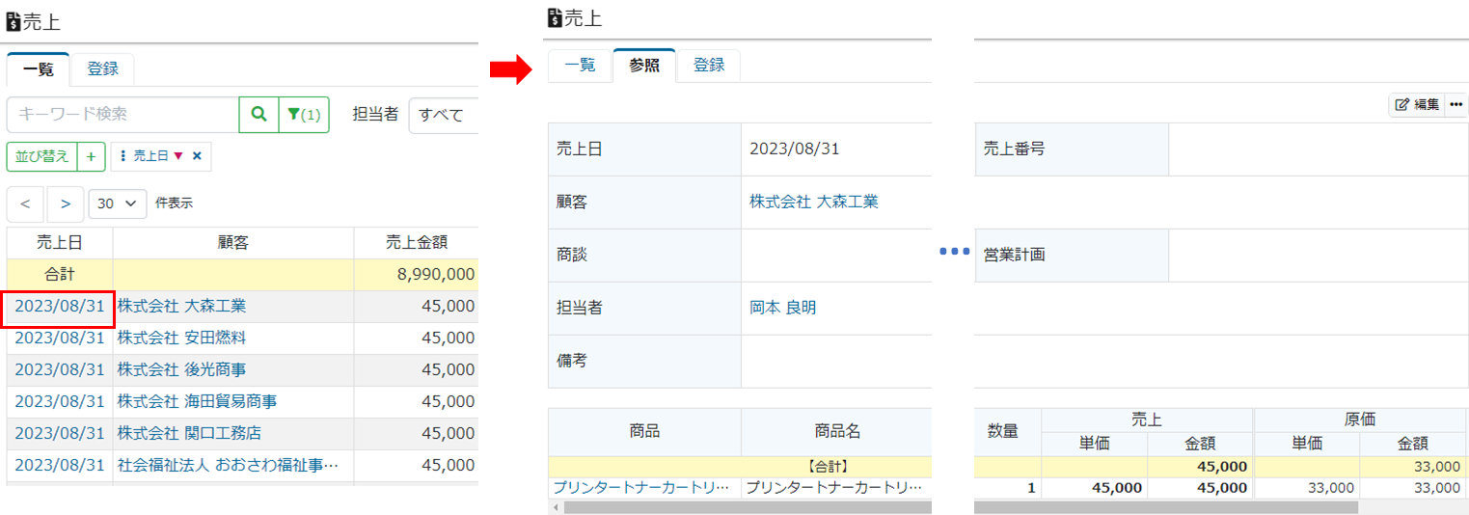Go to previous page with < button
Screen dimensions: 1469x515
pos(25,203)
